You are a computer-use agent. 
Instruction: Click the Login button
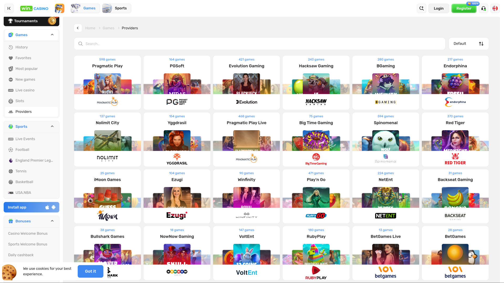tap(439, 8)
